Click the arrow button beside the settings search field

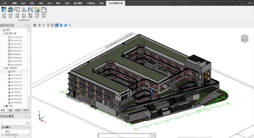pyautogui.click(x=28, y=123)
